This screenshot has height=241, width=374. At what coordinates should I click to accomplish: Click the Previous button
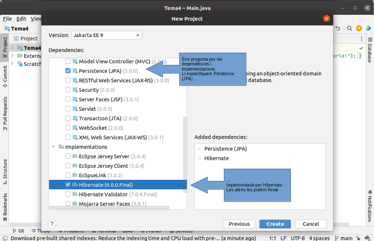239,224
